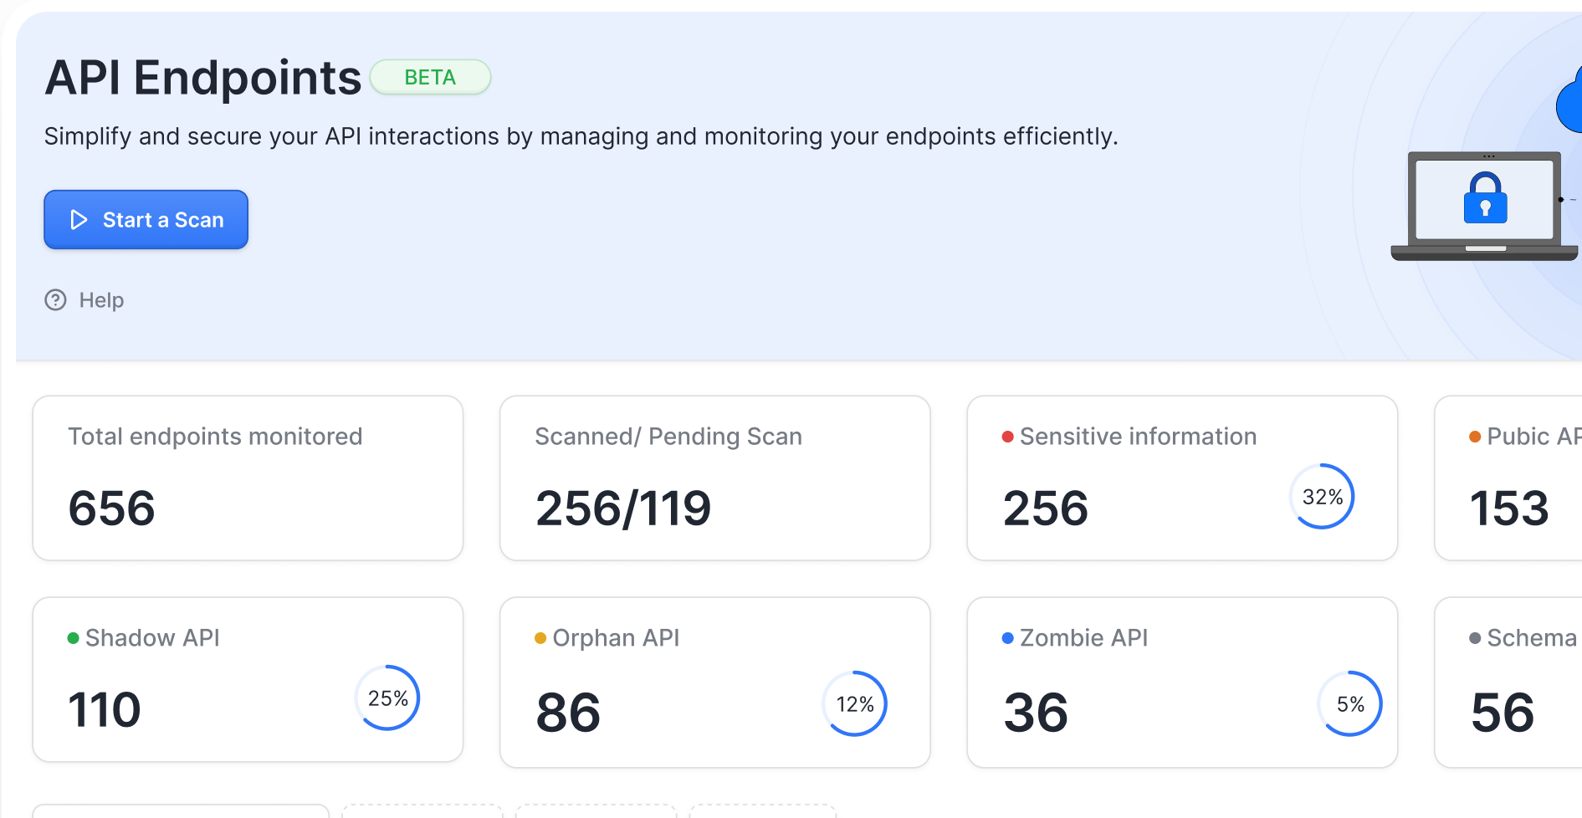Select the blue dot beside Zombie API
The width and height of the screenshot is (1582, 818).
click(x=1006, y=637)
